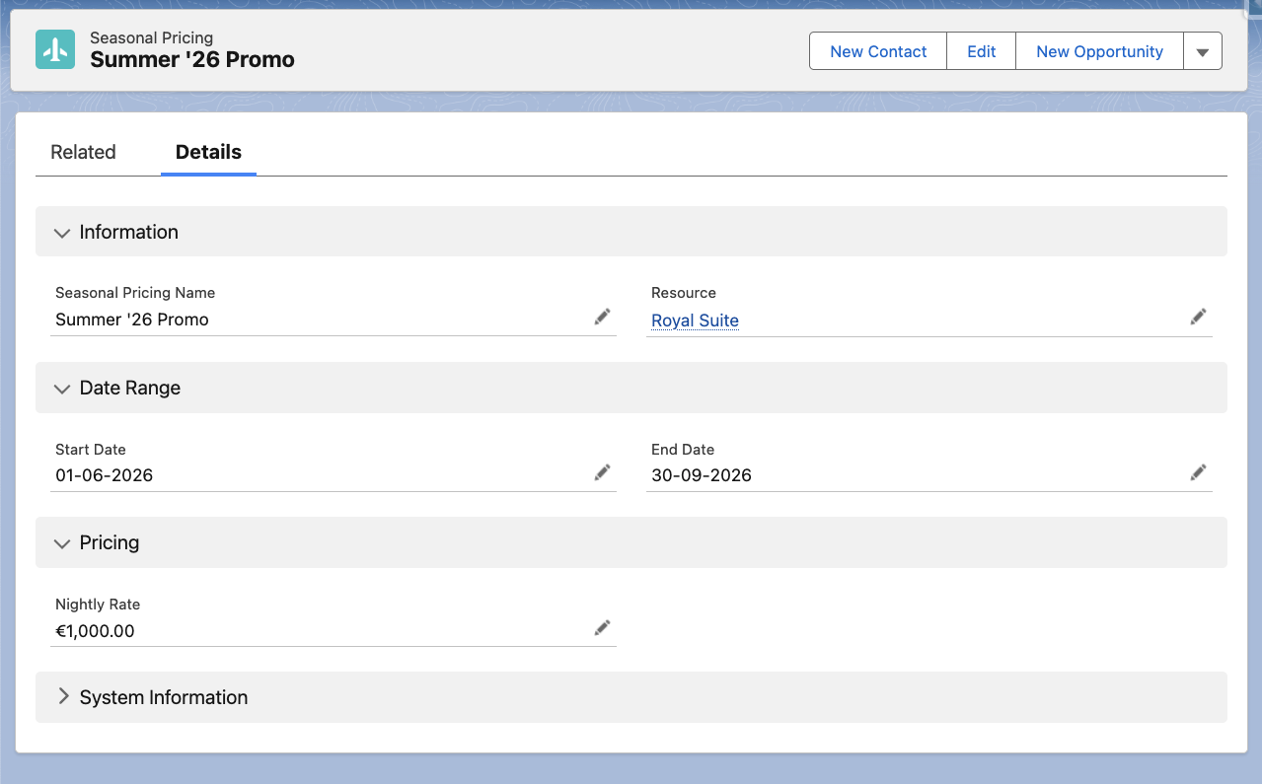Edit Nightly Rate via the pencil icon
This screenshot has width=1262, height=784.
602,628
